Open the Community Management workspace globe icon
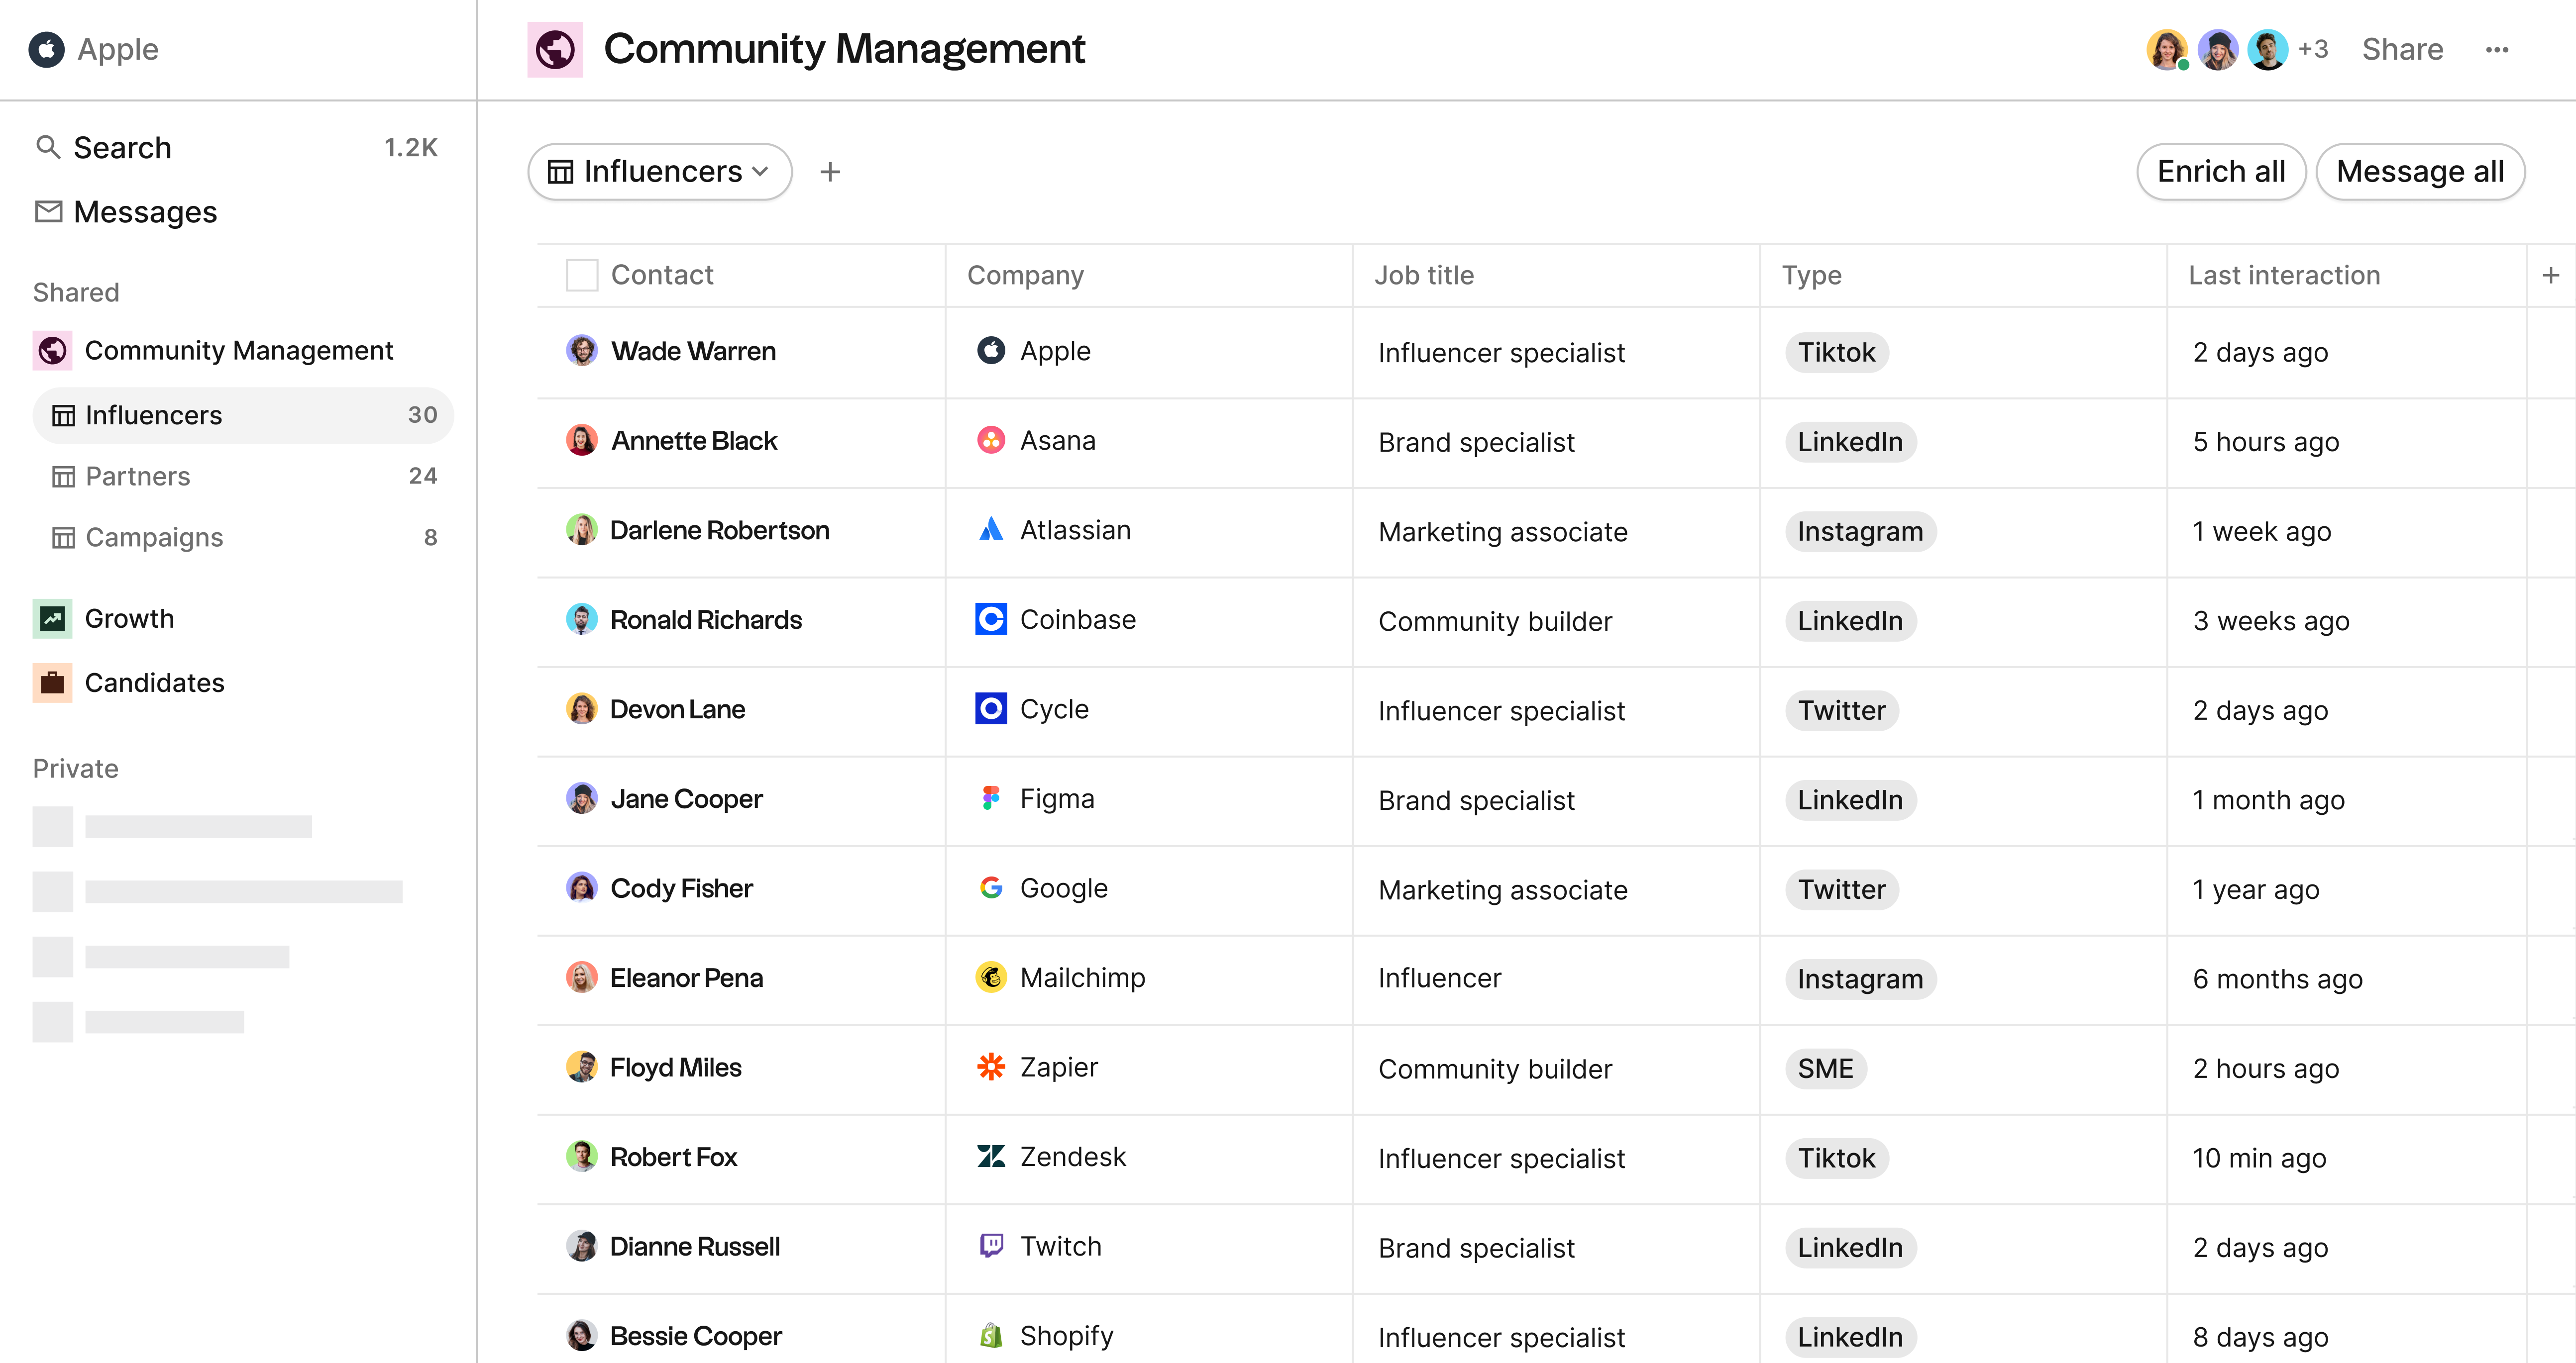The height and width of the screenshot is (1363, 2576). pyautogui.click(x=556, y=48)
